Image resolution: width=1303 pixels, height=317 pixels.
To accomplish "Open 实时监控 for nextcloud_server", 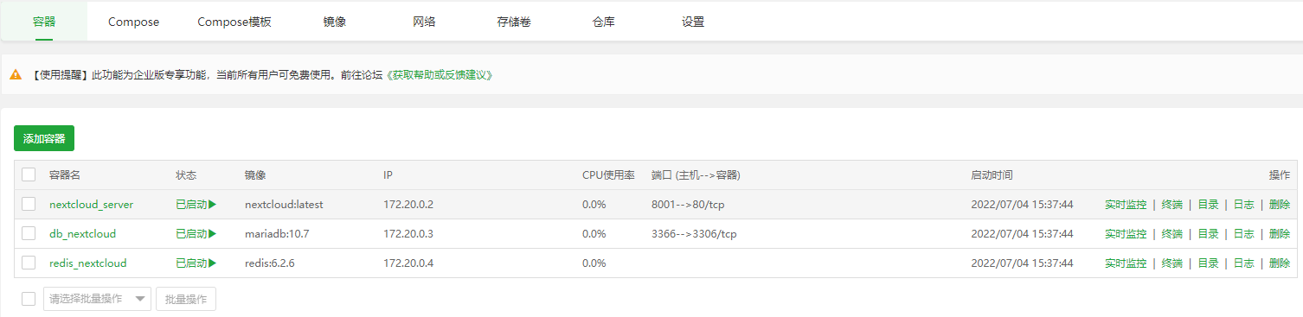I will click(x=1126, y=205).
